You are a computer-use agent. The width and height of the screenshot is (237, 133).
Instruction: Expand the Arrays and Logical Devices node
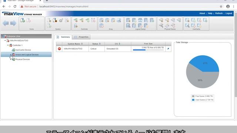point(11,55)
